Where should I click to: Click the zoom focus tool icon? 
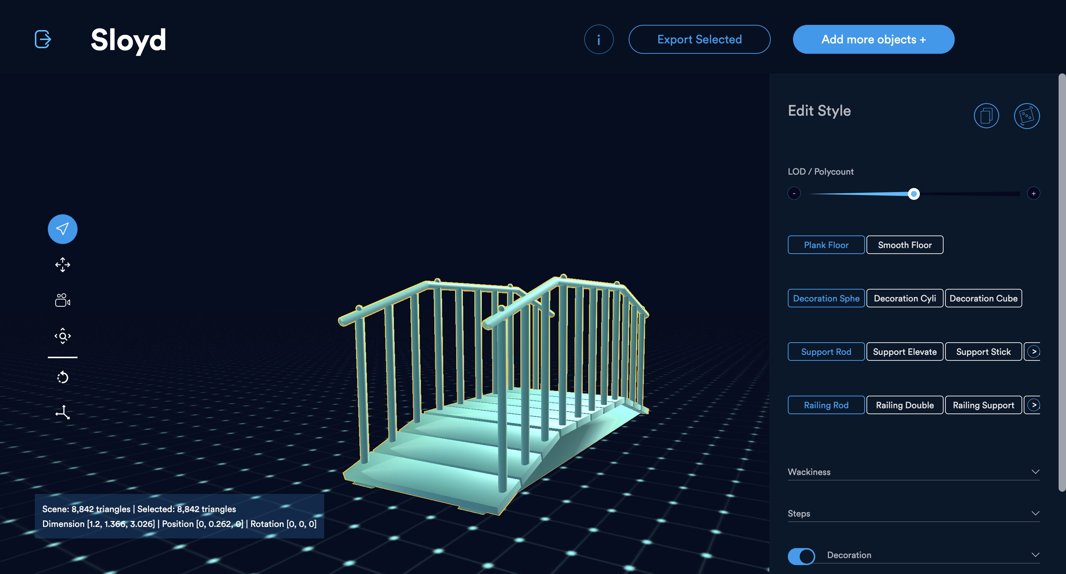(x=62, y=336)
